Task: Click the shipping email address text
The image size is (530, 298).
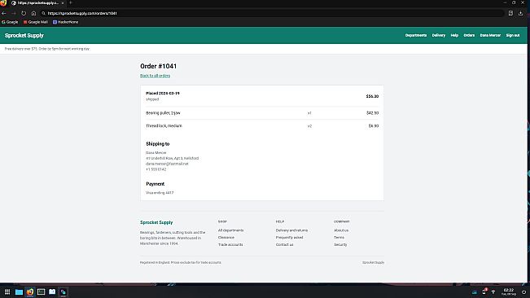Action: [167, 164]
